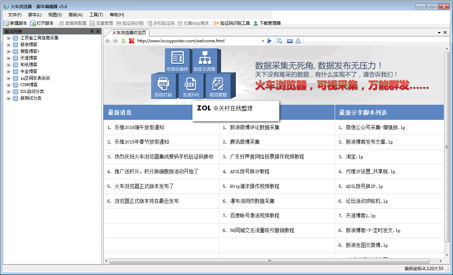Stop page loading with red X
The image size is (453, 275).
(132, 41)
